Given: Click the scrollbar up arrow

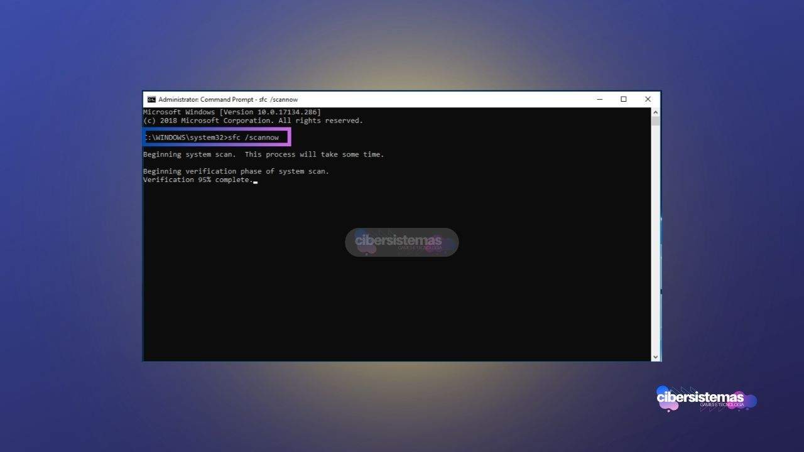Looking at the screenshot, I should click(x=656, y=112).
